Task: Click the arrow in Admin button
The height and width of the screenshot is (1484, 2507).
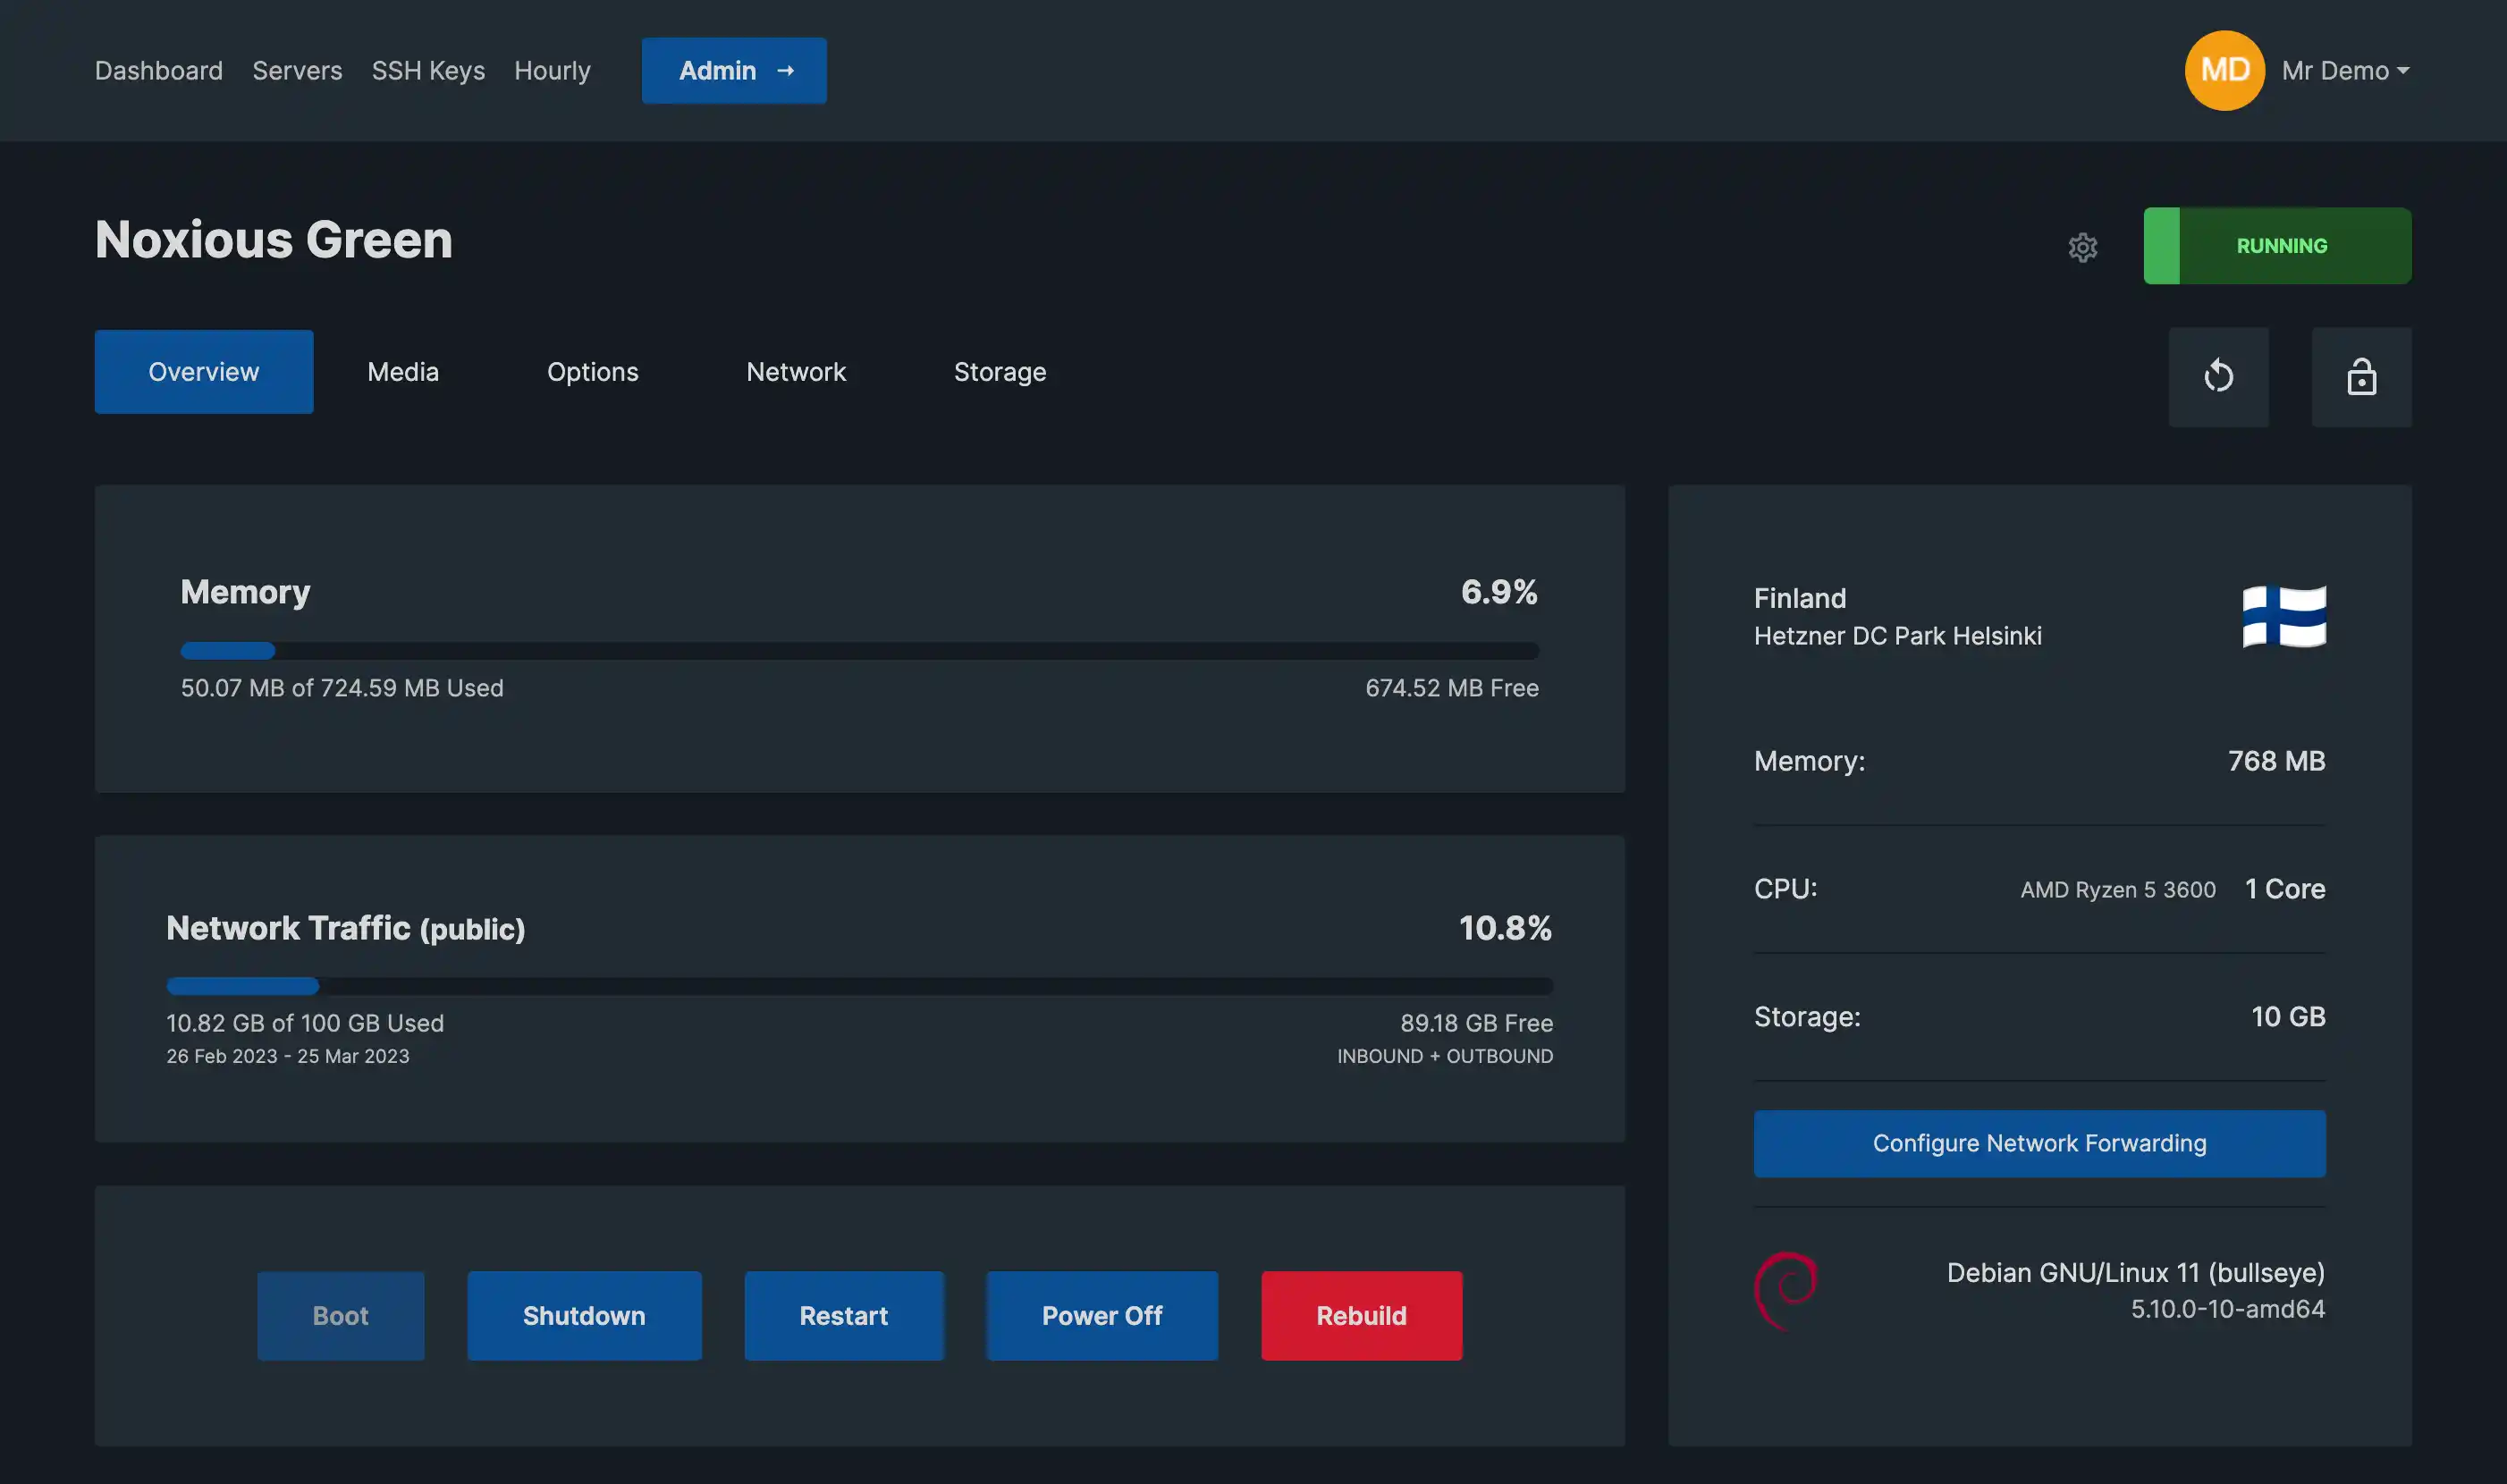Action: [x=785, y=71]
